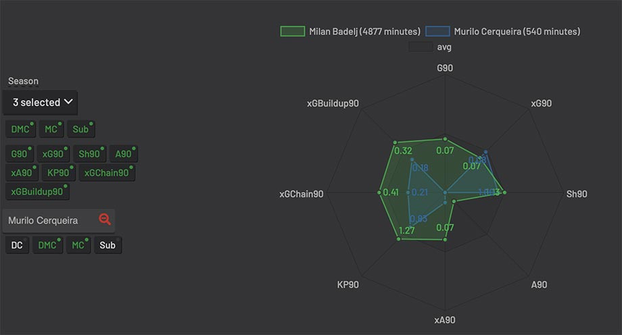Toggle the A90 metric chip
This screenshot has height=335, width=622.
pyautogui.click(x=124, y=154)
